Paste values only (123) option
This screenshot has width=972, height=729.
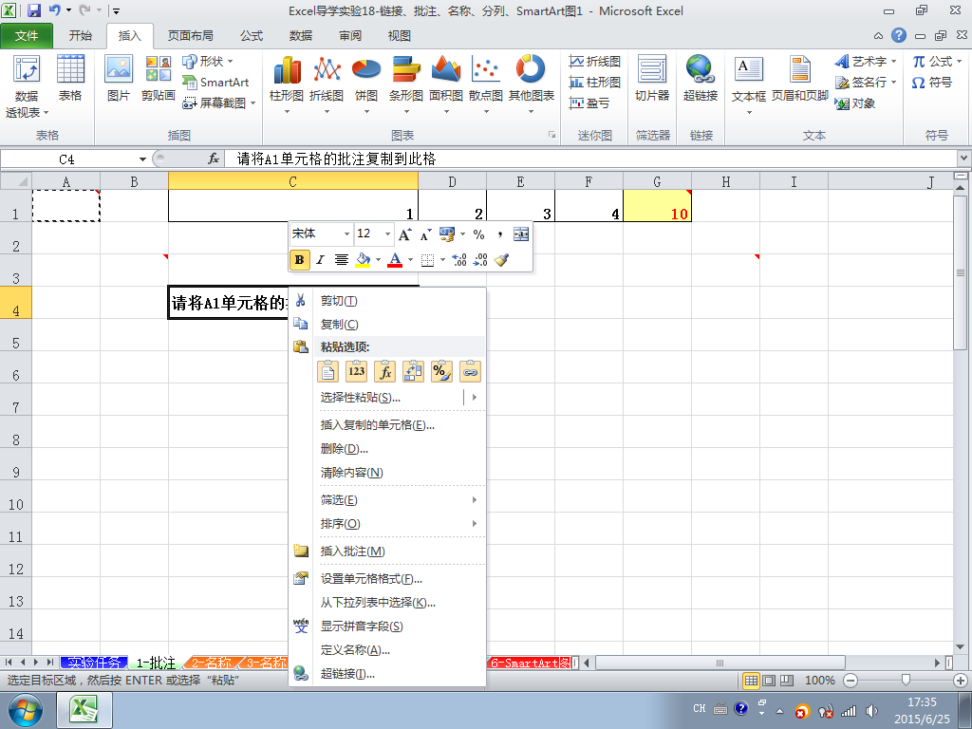[x=357, y=371]
